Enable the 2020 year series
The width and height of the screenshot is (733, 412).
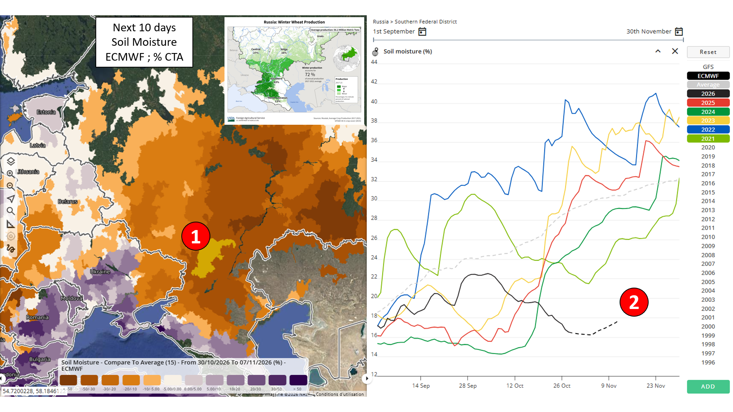708,148
